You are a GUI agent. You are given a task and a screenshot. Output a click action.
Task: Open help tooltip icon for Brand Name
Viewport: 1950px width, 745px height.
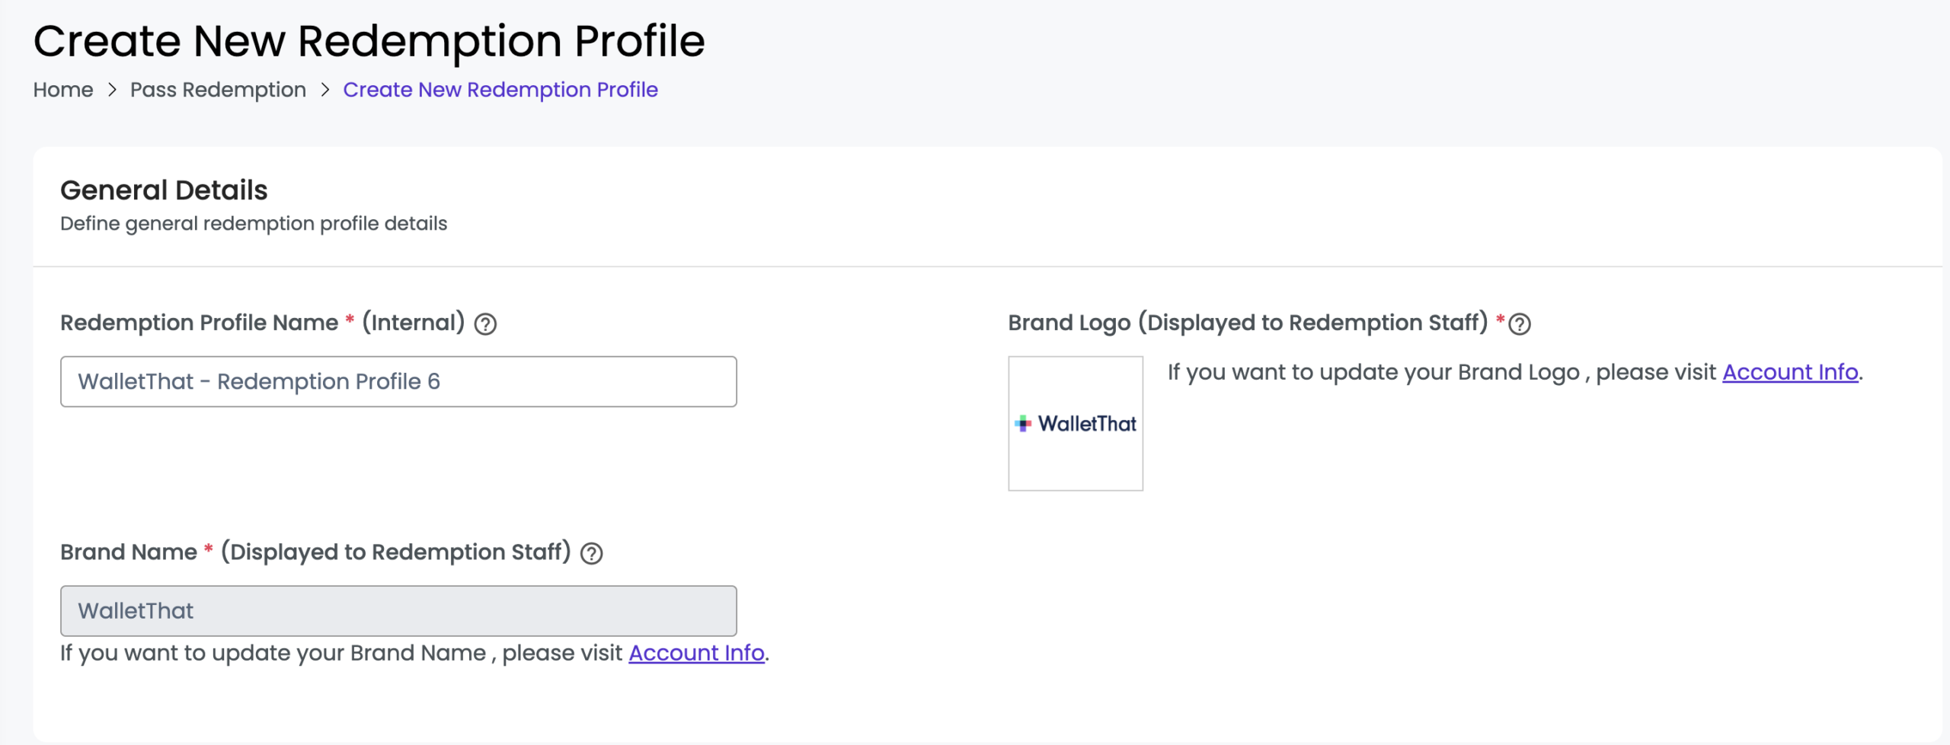pyautogui.click(x=591, y=553)
